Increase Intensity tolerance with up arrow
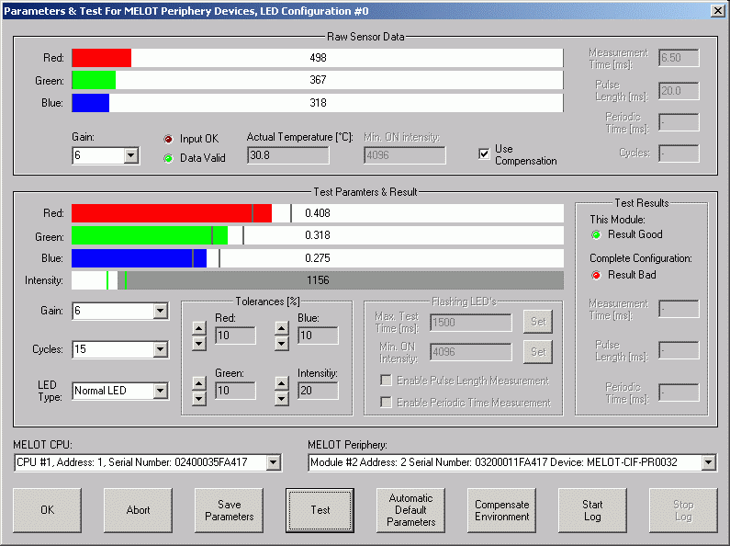This screenshot has width=730, height=546. click(282, 382)
